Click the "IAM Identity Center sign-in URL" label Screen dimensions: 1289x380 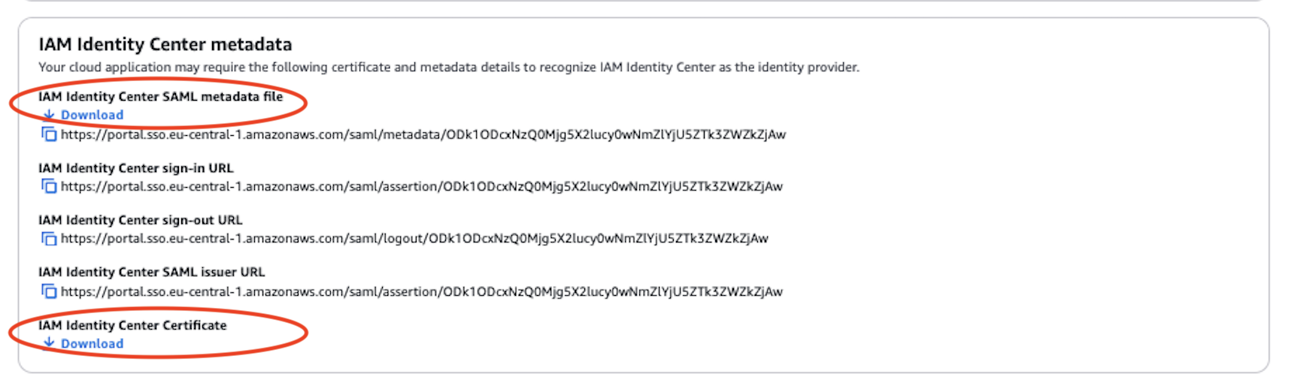tap(136, 168)
